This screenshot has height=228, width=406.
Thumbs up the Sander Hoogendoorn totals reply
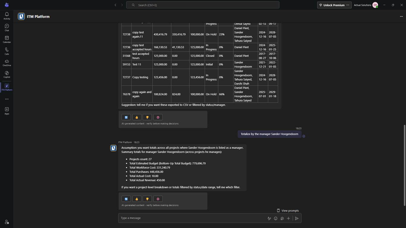pos(137,199)
